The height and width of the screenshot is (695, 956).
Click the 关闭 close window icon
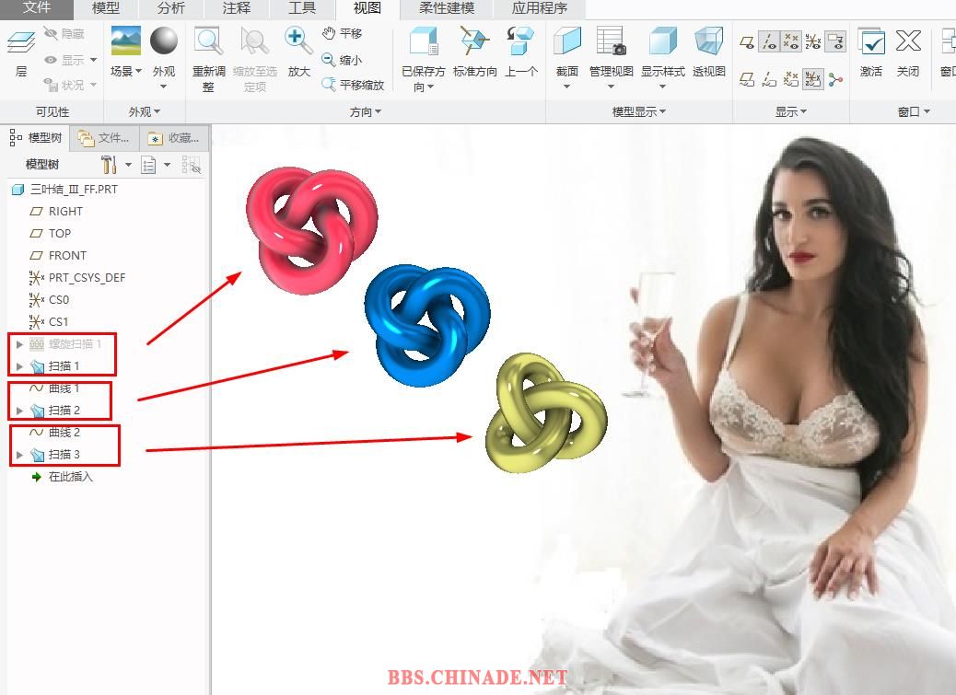[x=908, y=42]
